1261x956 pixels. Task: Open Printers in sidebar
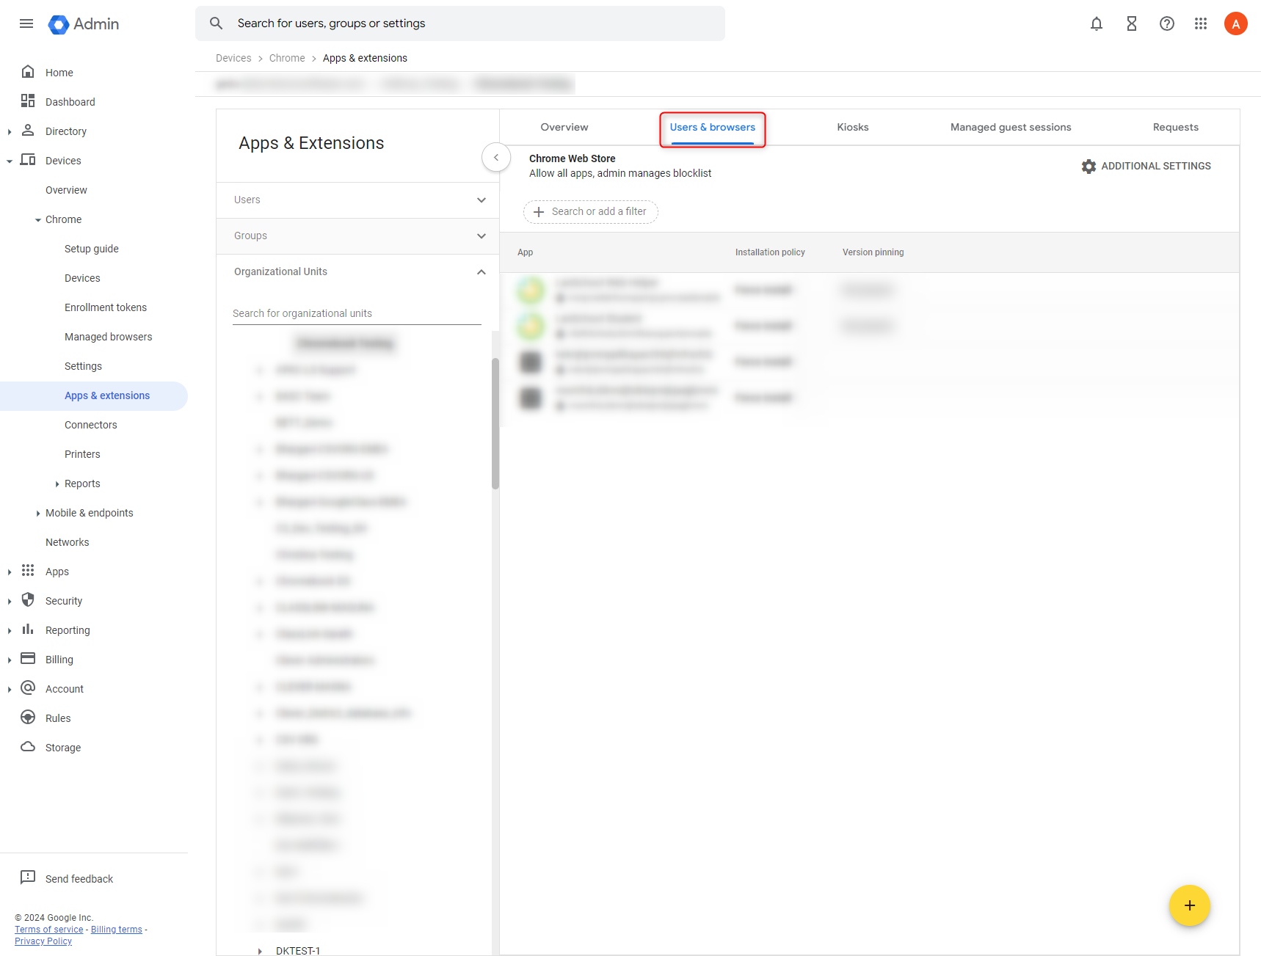[x=82, y=454]
